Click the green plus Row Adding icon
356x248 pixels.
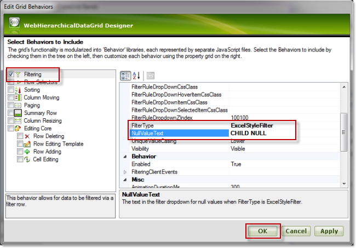(27, 152)
